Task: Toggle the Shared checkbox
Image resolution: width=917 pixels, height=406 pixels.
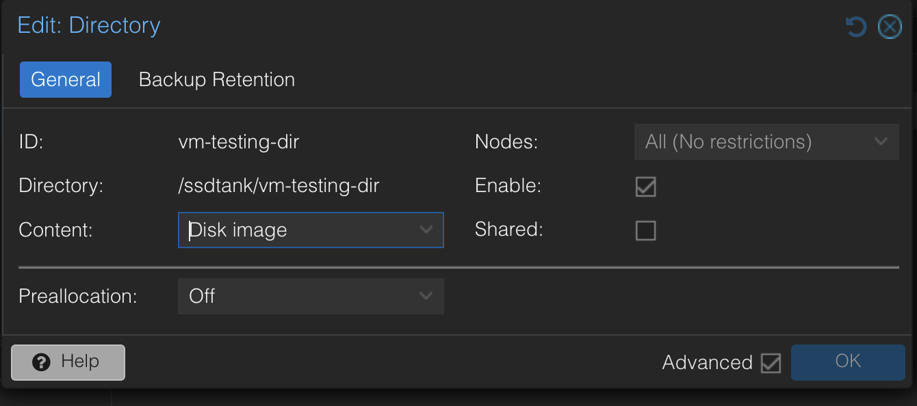Action: click(645, 230)
